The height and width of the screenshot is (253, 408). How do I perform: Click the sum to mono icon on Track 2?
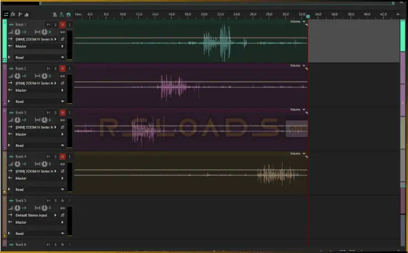tap(62, 76)
